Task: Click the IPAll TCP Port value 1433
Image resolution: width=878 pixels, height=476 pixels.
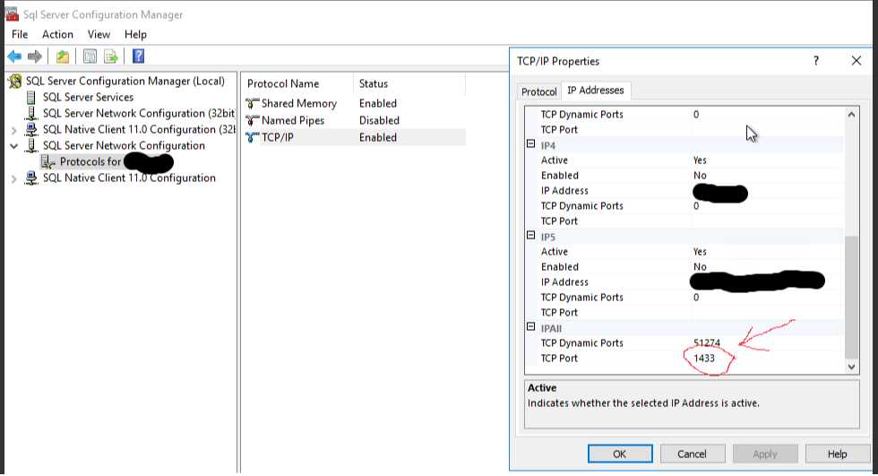Action: (704, 359)
